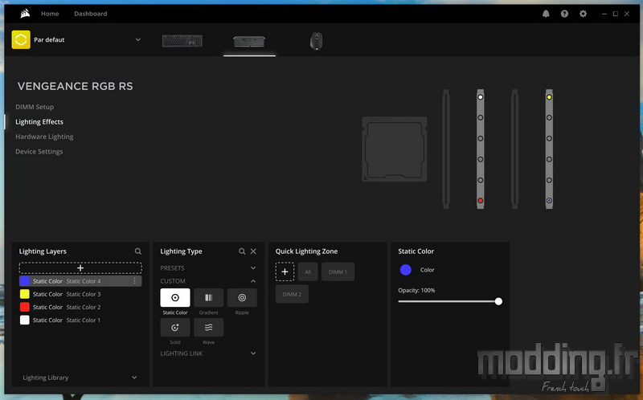The width and height of the screenshot is (643, 400).
Task: Select the RAM module device thumbnail
Action: [249, 42]
